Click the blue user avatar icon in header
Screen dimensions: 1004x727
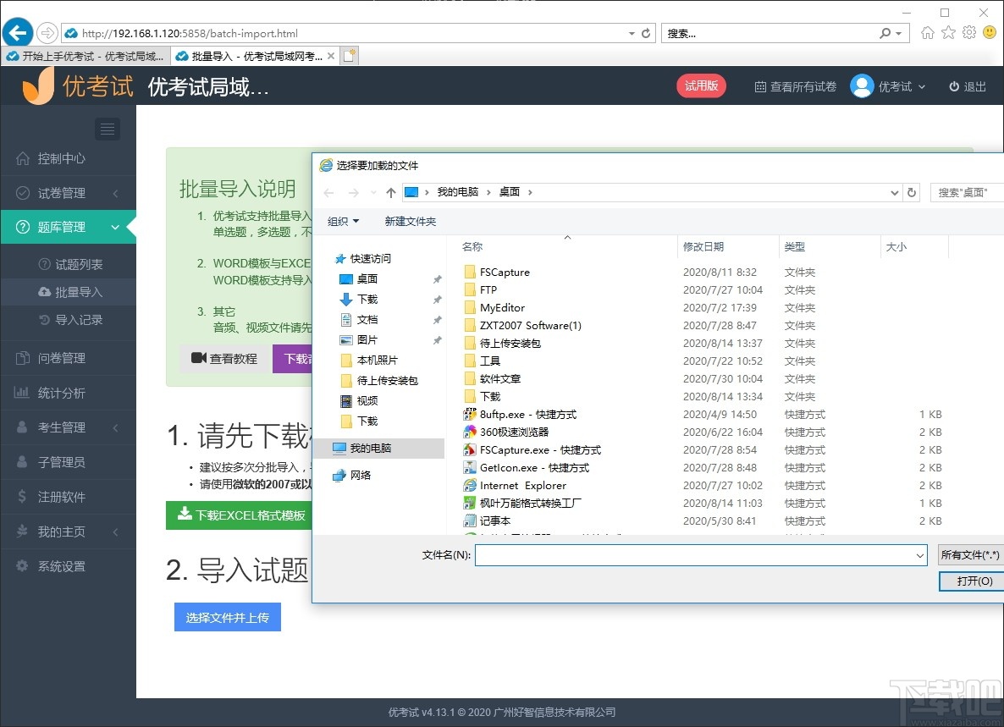tap(862, 85)
